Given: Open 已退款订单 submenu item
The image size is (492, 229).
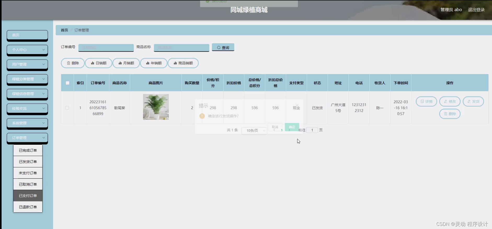Looking at the screenshot, I should 28,207.
